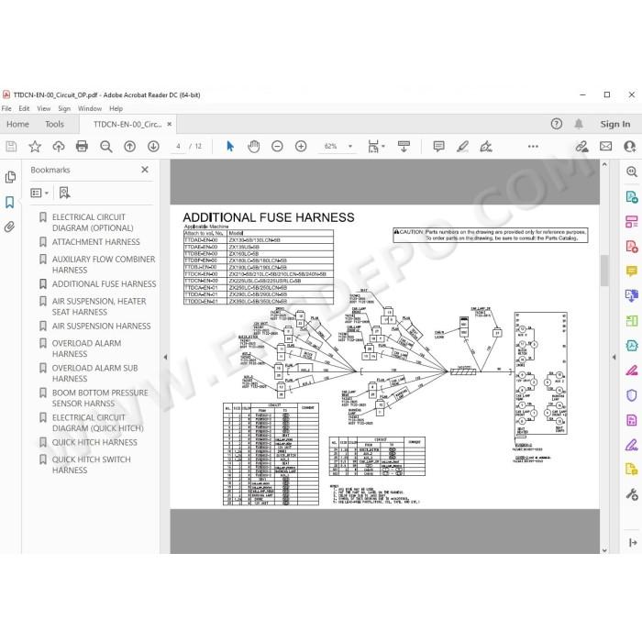
Task: Open the File menu
Action: coord(6,108)
